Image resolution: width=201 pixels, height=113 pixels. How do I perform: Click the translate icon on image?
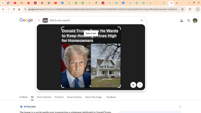tap(133, 85)
